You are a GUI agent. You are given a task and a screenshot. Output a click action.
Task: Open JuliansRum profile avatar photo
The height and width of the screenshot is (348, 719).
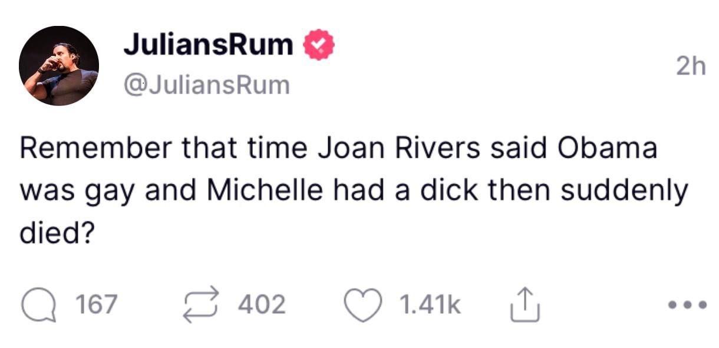(59, 66)
